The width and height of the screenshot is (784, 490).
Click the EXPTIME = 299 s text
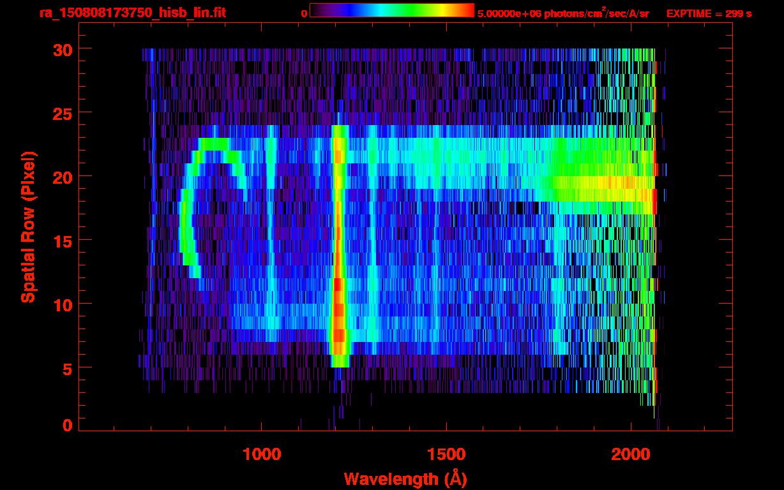coord(709,13)
